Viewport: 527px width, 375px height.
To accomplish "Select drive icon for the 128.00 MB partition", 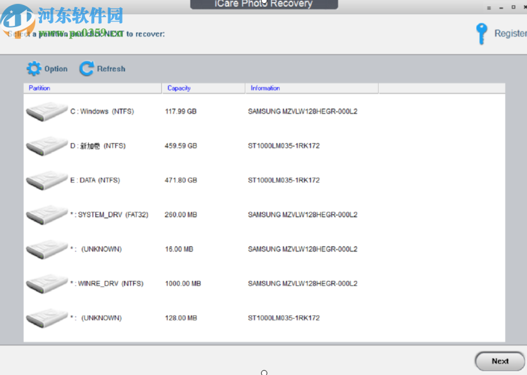I will click(x=47, y=318).
